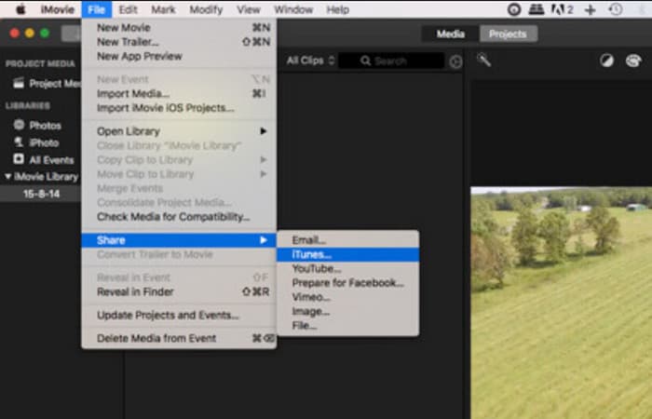Share the movie to iTunes…
The image size is (652, 419).
[x=347, y=254]
